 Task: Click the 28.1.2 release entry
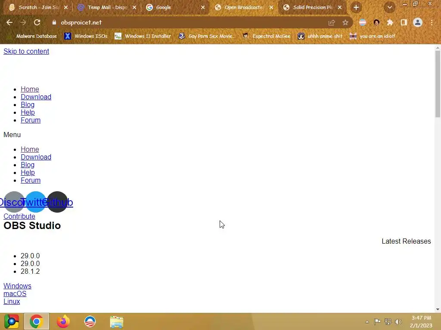30,272
